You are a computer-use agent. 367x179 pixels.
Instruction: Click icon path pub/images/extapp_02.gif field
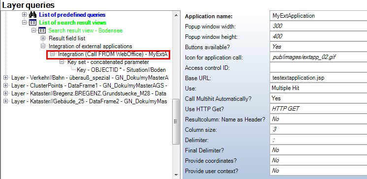318,57
